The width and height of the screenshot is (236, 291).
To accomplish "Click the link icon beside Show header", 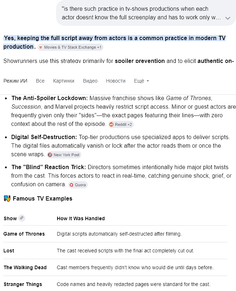I will 22,218.
